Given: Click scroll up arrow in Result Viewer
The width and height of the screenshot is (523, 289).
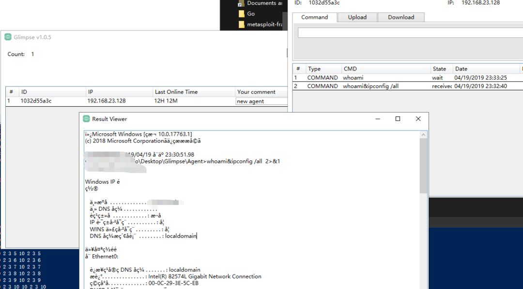Looking at the screenshot, I should (424, 134).
